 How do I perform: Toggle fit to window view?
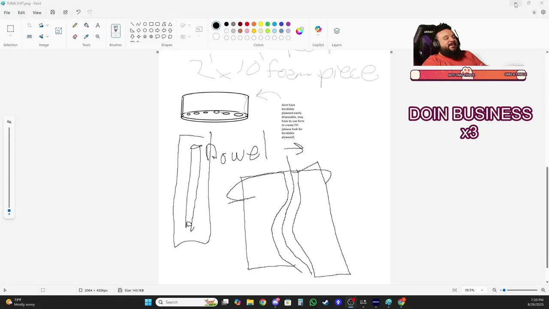[x=455, y=290]
